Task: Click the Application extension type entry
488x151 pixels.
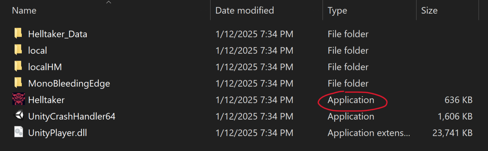Action: coord(369,133)
